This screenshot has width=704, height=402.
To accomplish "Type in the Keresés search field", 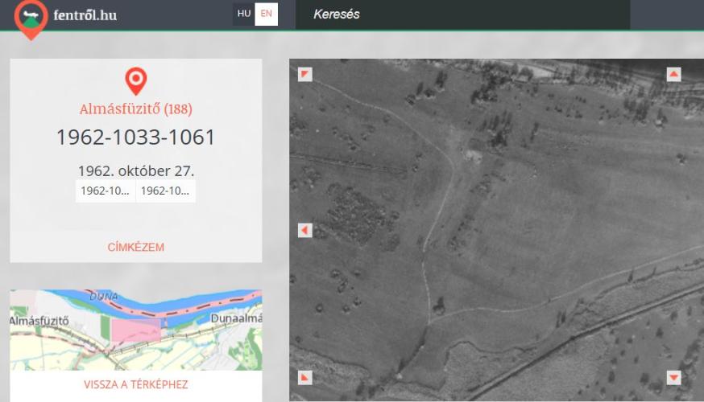I will [x=459, y=14].
